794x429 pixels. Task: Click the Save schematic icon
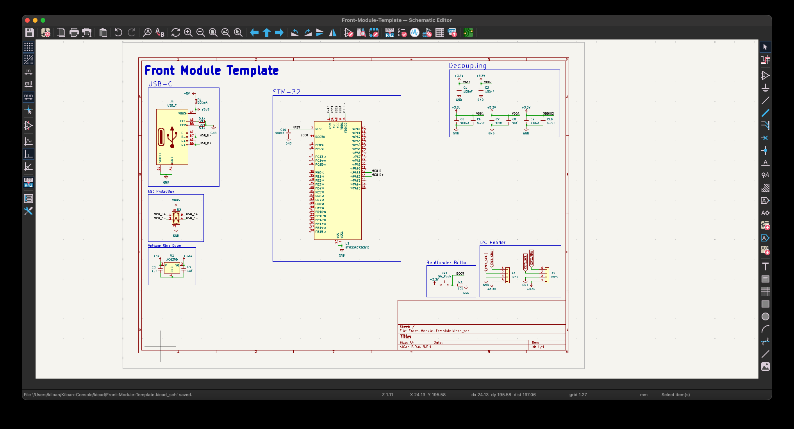tap(29, 32)
